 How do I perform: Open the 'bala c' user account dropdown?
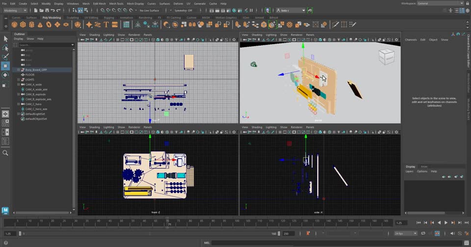click(x=290, y=10)
